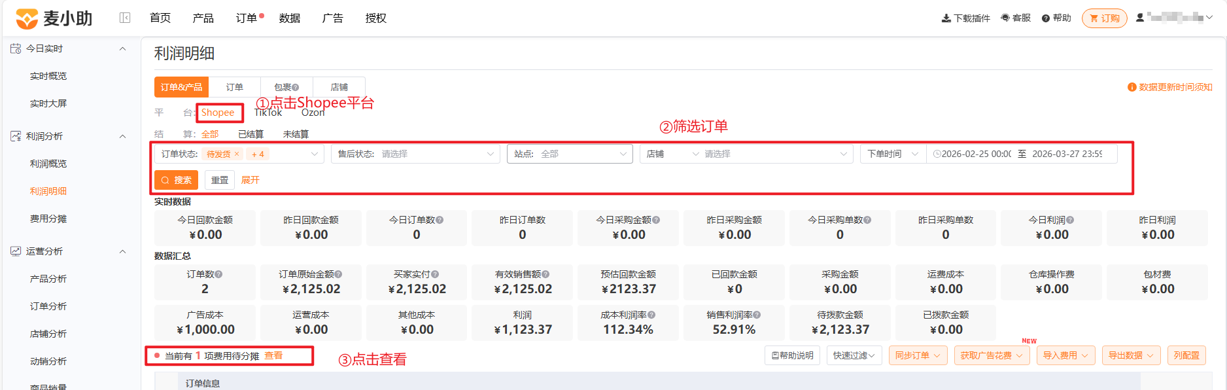The width and height of the screenshot is (1227, 390).
Task: Click the 今日实时 calendar icon
Action: [x=16, y=48]
